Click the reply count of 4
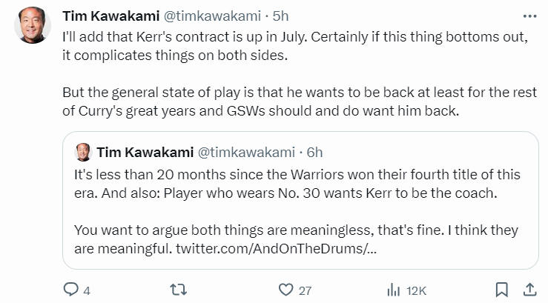The height and width of the screenshot is (303, 548). 87,290
